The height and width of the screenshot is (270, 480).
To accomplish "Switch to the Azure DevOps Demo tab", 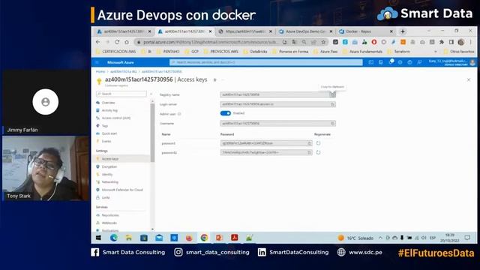I will 305,31.
